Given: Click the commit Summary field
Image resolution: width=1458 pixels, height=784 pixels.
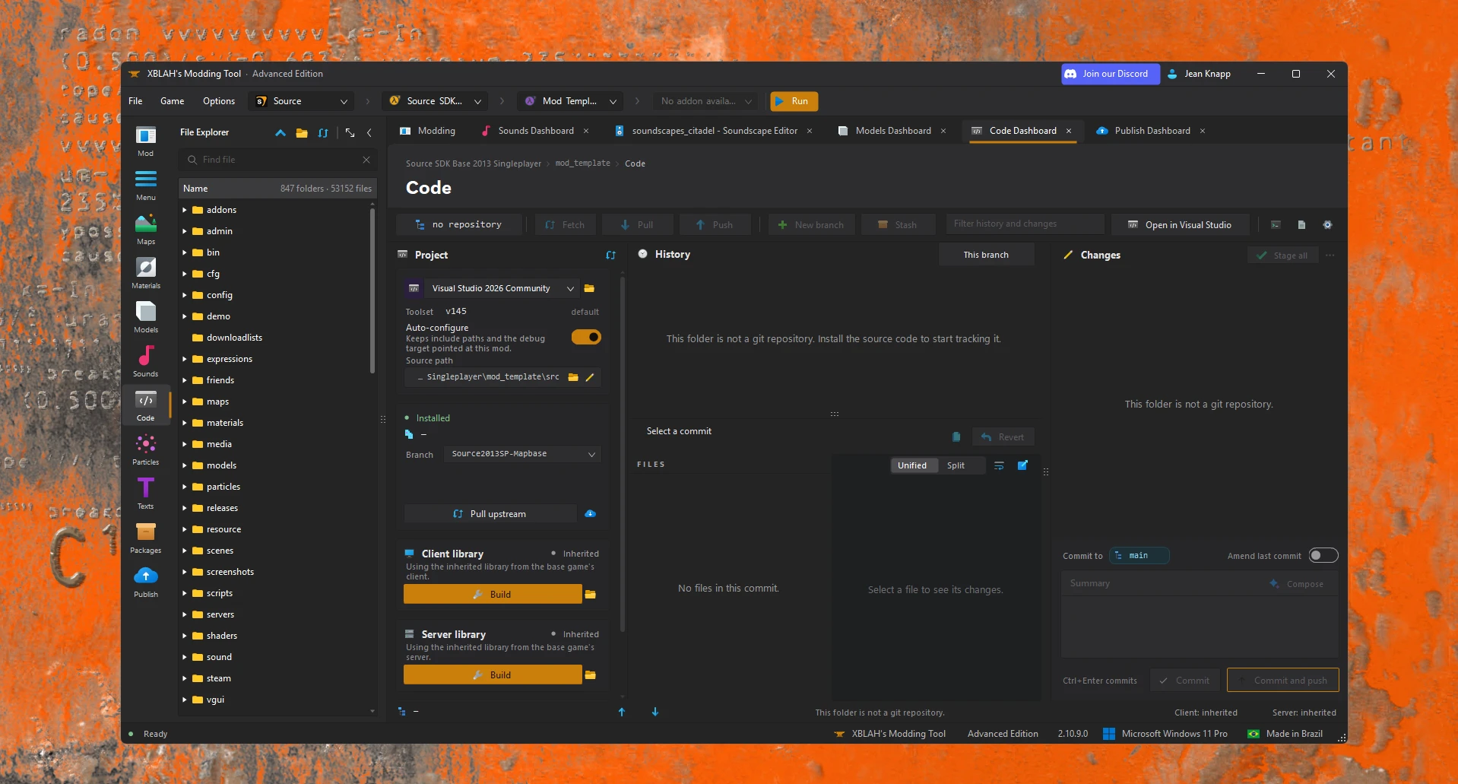Looking at the screenshot, I should click(x=1164, y=583).
